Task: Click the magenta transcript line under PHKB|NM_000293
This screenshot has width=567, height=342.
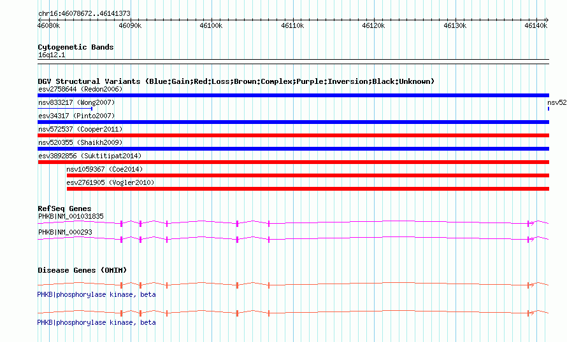Action: 293,239
